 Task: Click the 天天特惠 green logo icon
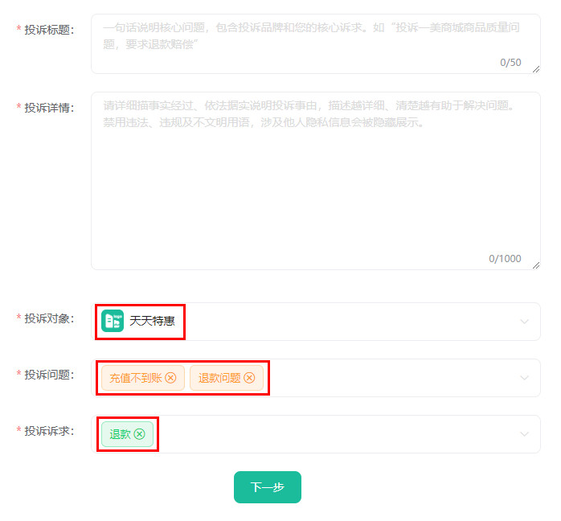[113, 321]
